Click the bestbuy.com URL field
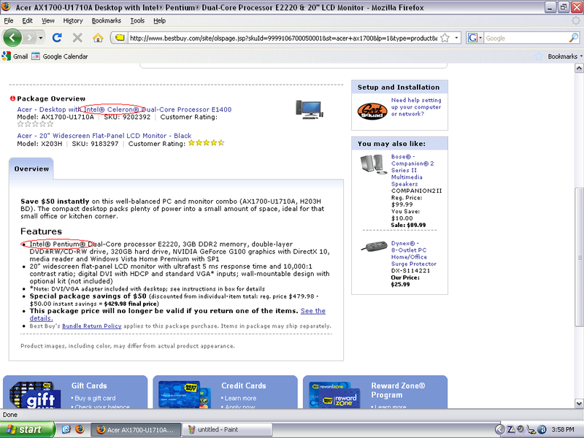Screen dimensions: 584x438 point(283,38)
